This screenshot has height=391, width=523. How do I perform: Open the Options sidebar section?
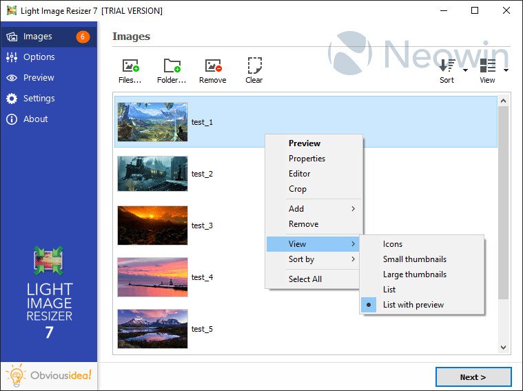39,57
